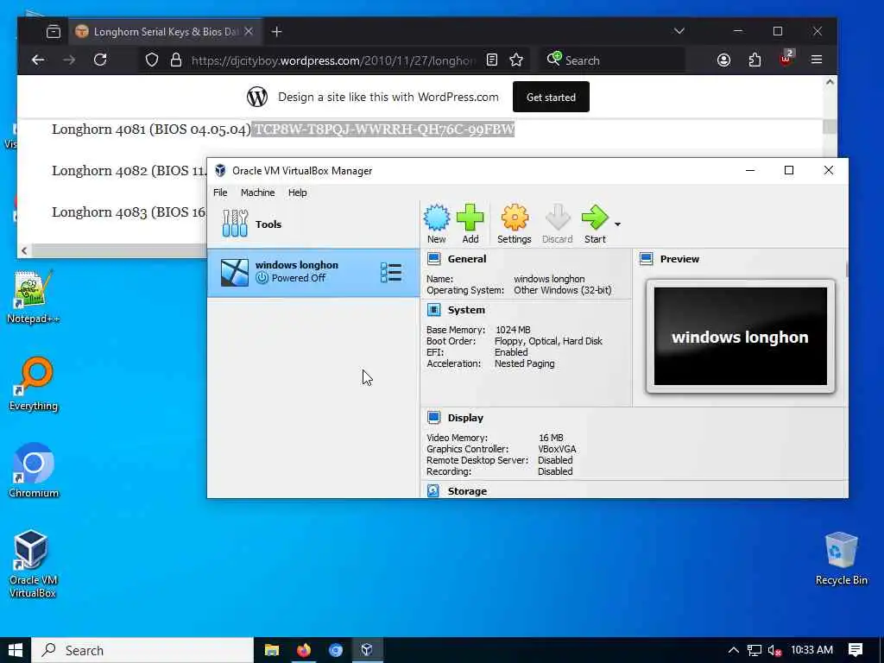Open the File menu in VirtualBox
The height and width of the screenshot is (663, 884).
220,193
